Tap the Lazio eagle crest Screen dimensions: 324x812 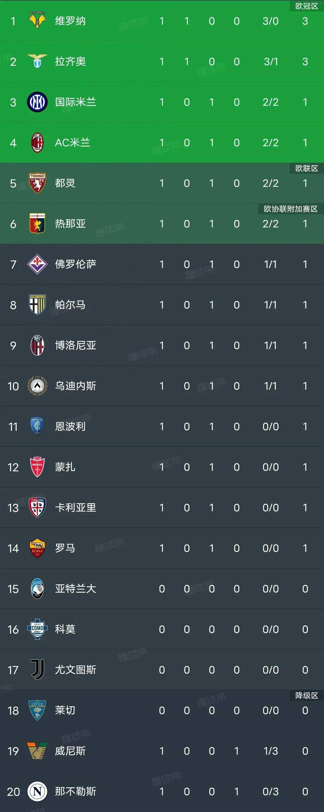[x=37, y=61]
